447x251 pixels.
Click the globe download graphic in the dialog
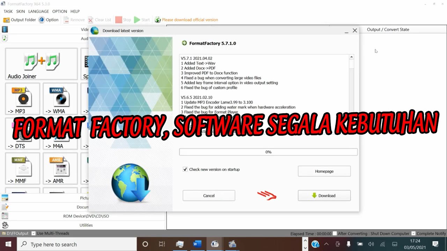coord(131,183)
